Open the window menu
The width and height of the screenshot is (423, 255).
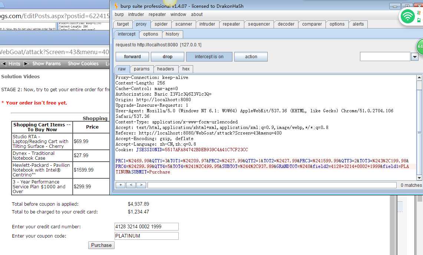tap(178, 14)
